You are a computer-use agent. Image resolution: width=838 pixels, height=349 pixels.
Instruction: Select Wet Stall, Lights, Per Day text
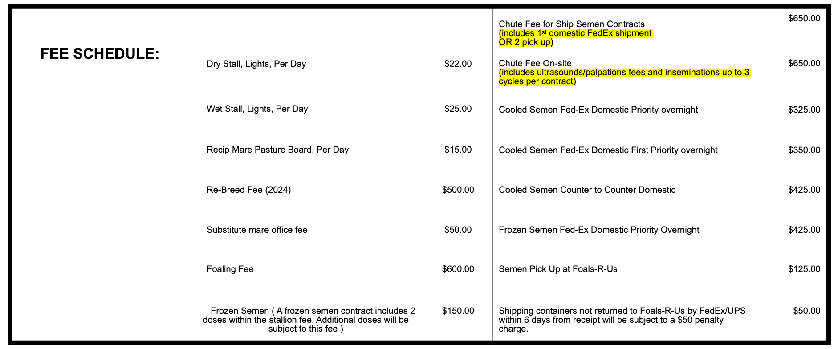(257, 109)
